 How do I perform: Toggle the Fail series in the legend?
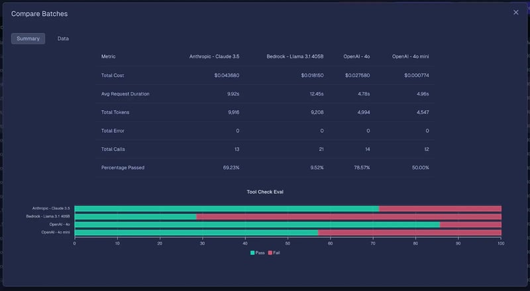tap(276, 253)
